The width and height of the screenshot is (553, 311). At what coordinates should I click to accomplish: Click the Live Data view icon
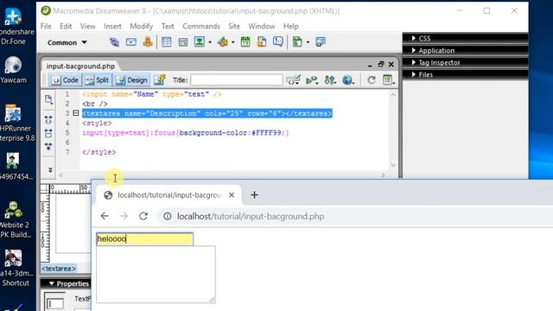click(x=160, y=80)
